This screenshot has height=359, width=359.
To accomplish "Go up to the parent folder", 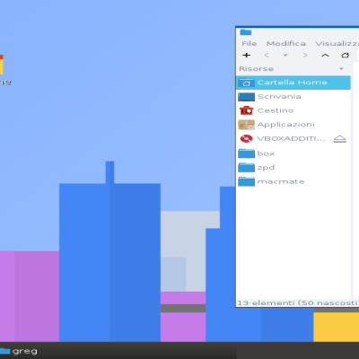I will 325,56.
